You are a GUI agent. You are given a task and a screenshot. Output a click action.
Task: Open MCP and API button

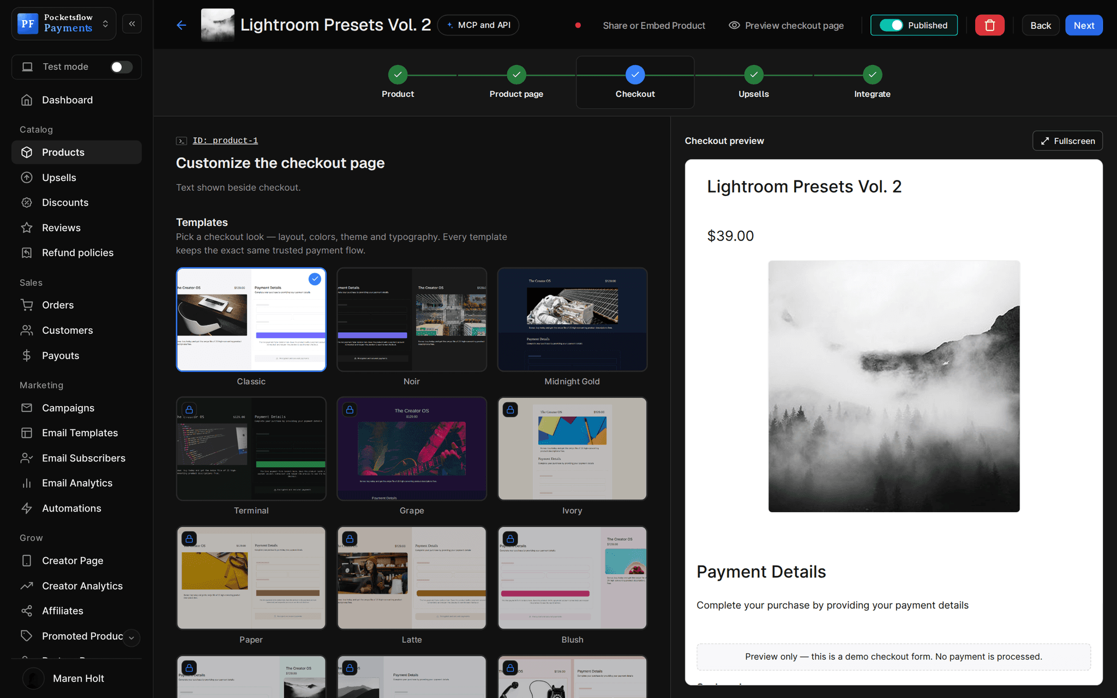[478, 25]
